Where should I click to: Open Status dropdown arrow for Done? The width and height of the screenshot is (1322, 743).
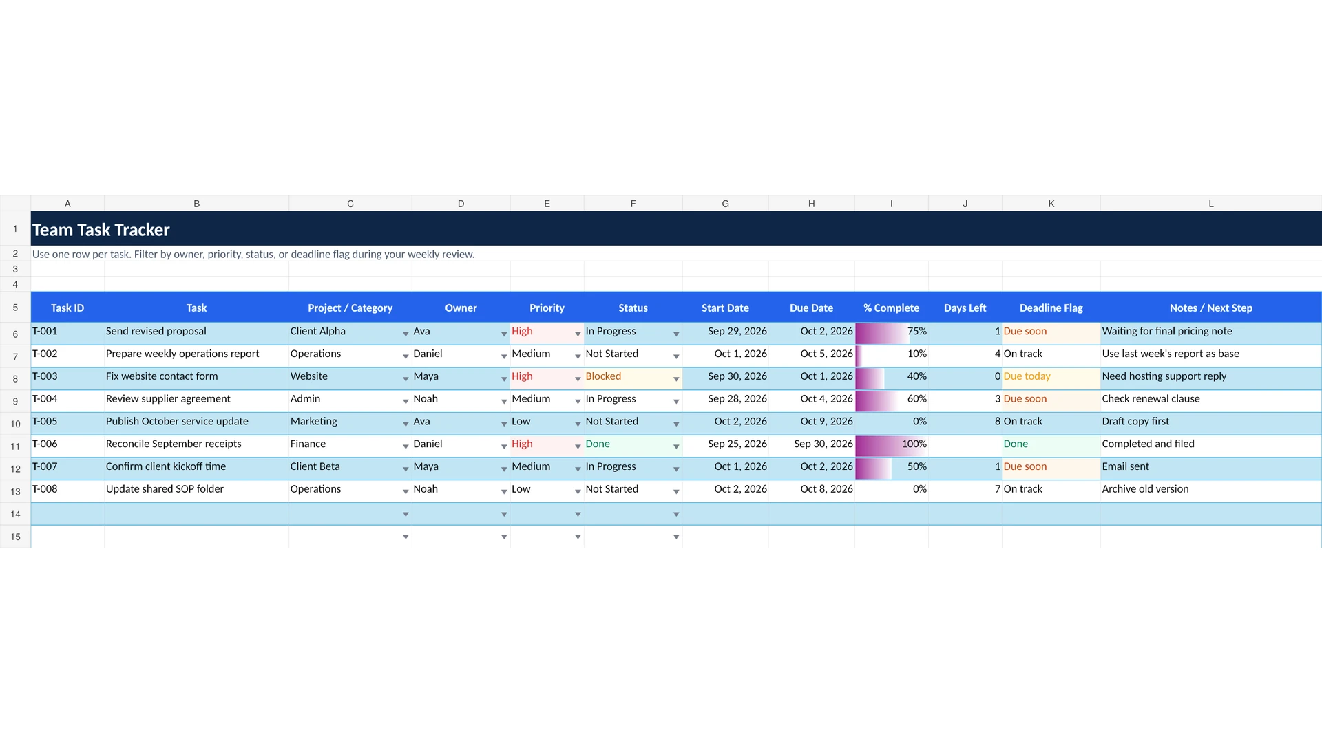(676, 446)
